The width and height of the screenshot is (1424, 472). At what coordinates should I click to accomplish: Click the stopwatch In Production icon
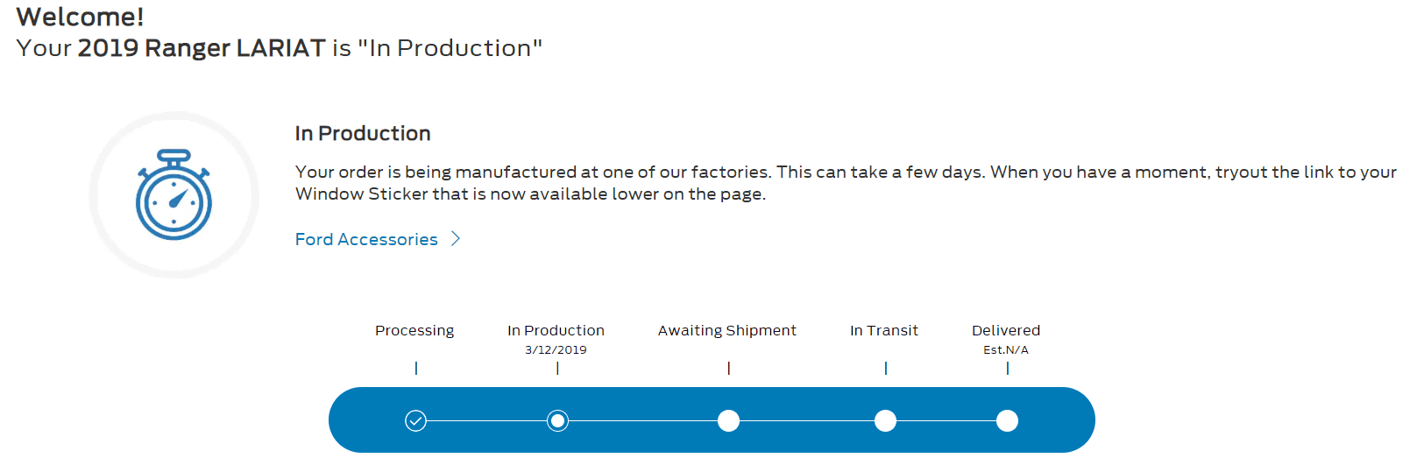(x=174, y=194)
